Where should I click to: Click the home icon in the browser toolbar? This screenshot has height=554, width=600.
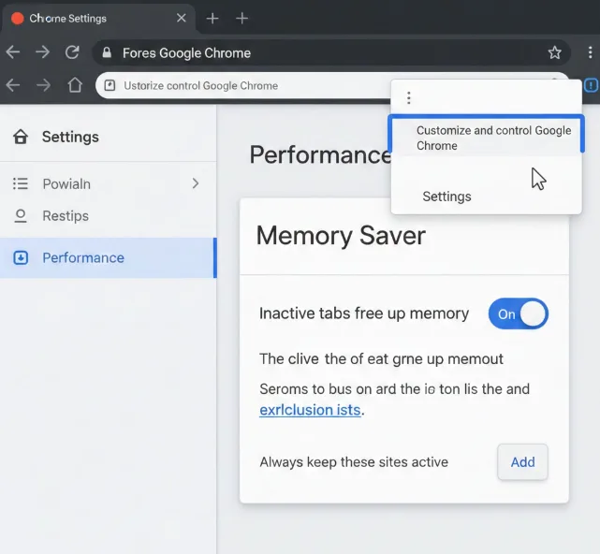pyautogui.click(x=74, y=85)
